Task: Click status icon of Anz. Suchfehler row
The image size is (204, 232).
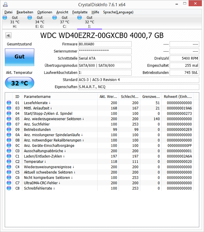Action: tap(9, 124)
